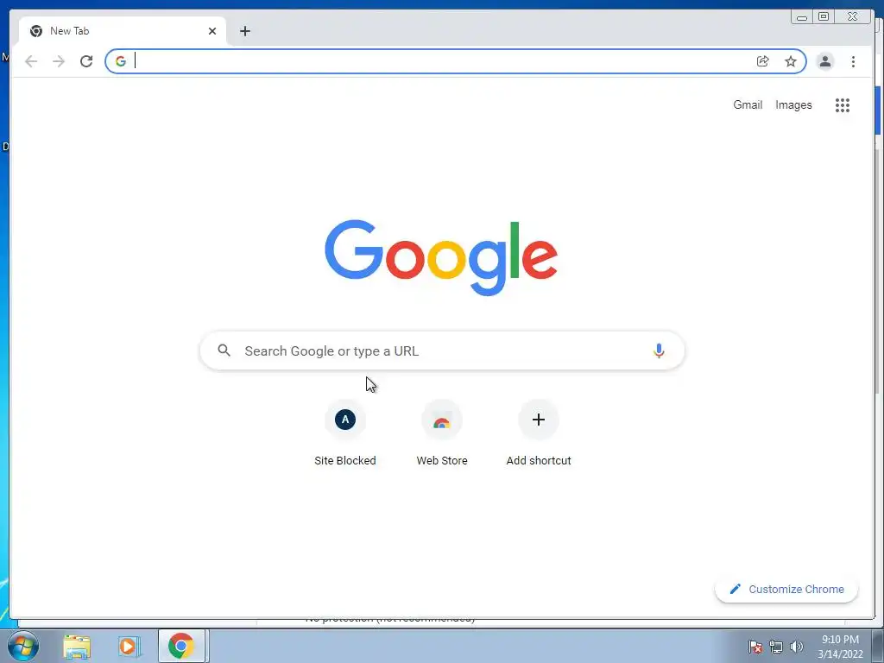Click the Google logo
884x663 pixels.
tap(441, 257)
